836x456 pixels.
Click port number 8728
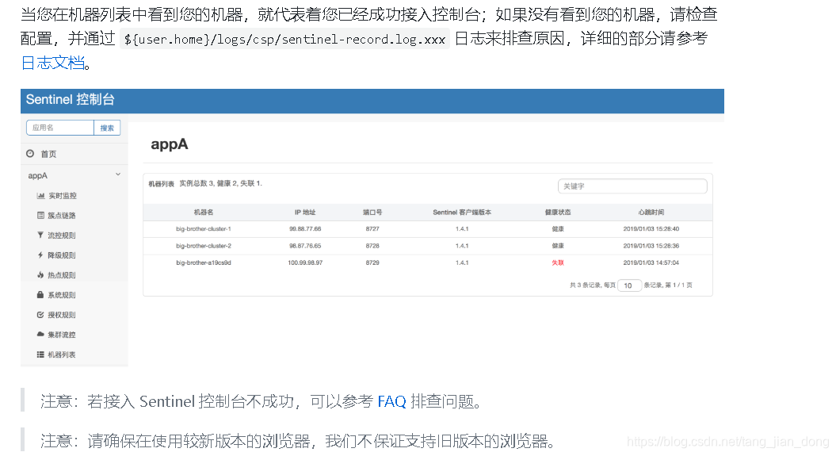pyautogui.click(x=372, y=246)
